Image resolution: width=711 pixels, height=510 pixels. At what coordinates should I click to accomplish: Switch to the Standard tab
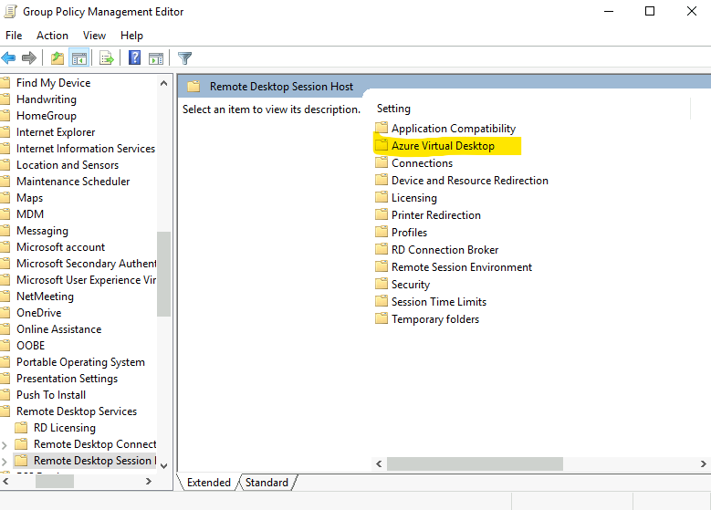click(267, 483)
